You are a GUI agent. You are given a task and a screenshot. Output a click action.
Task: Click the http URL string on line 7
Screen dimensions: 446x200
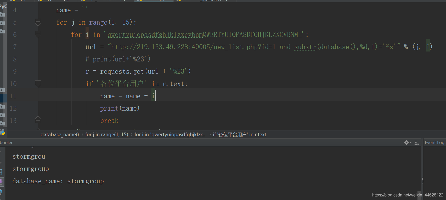pos(254,47)
